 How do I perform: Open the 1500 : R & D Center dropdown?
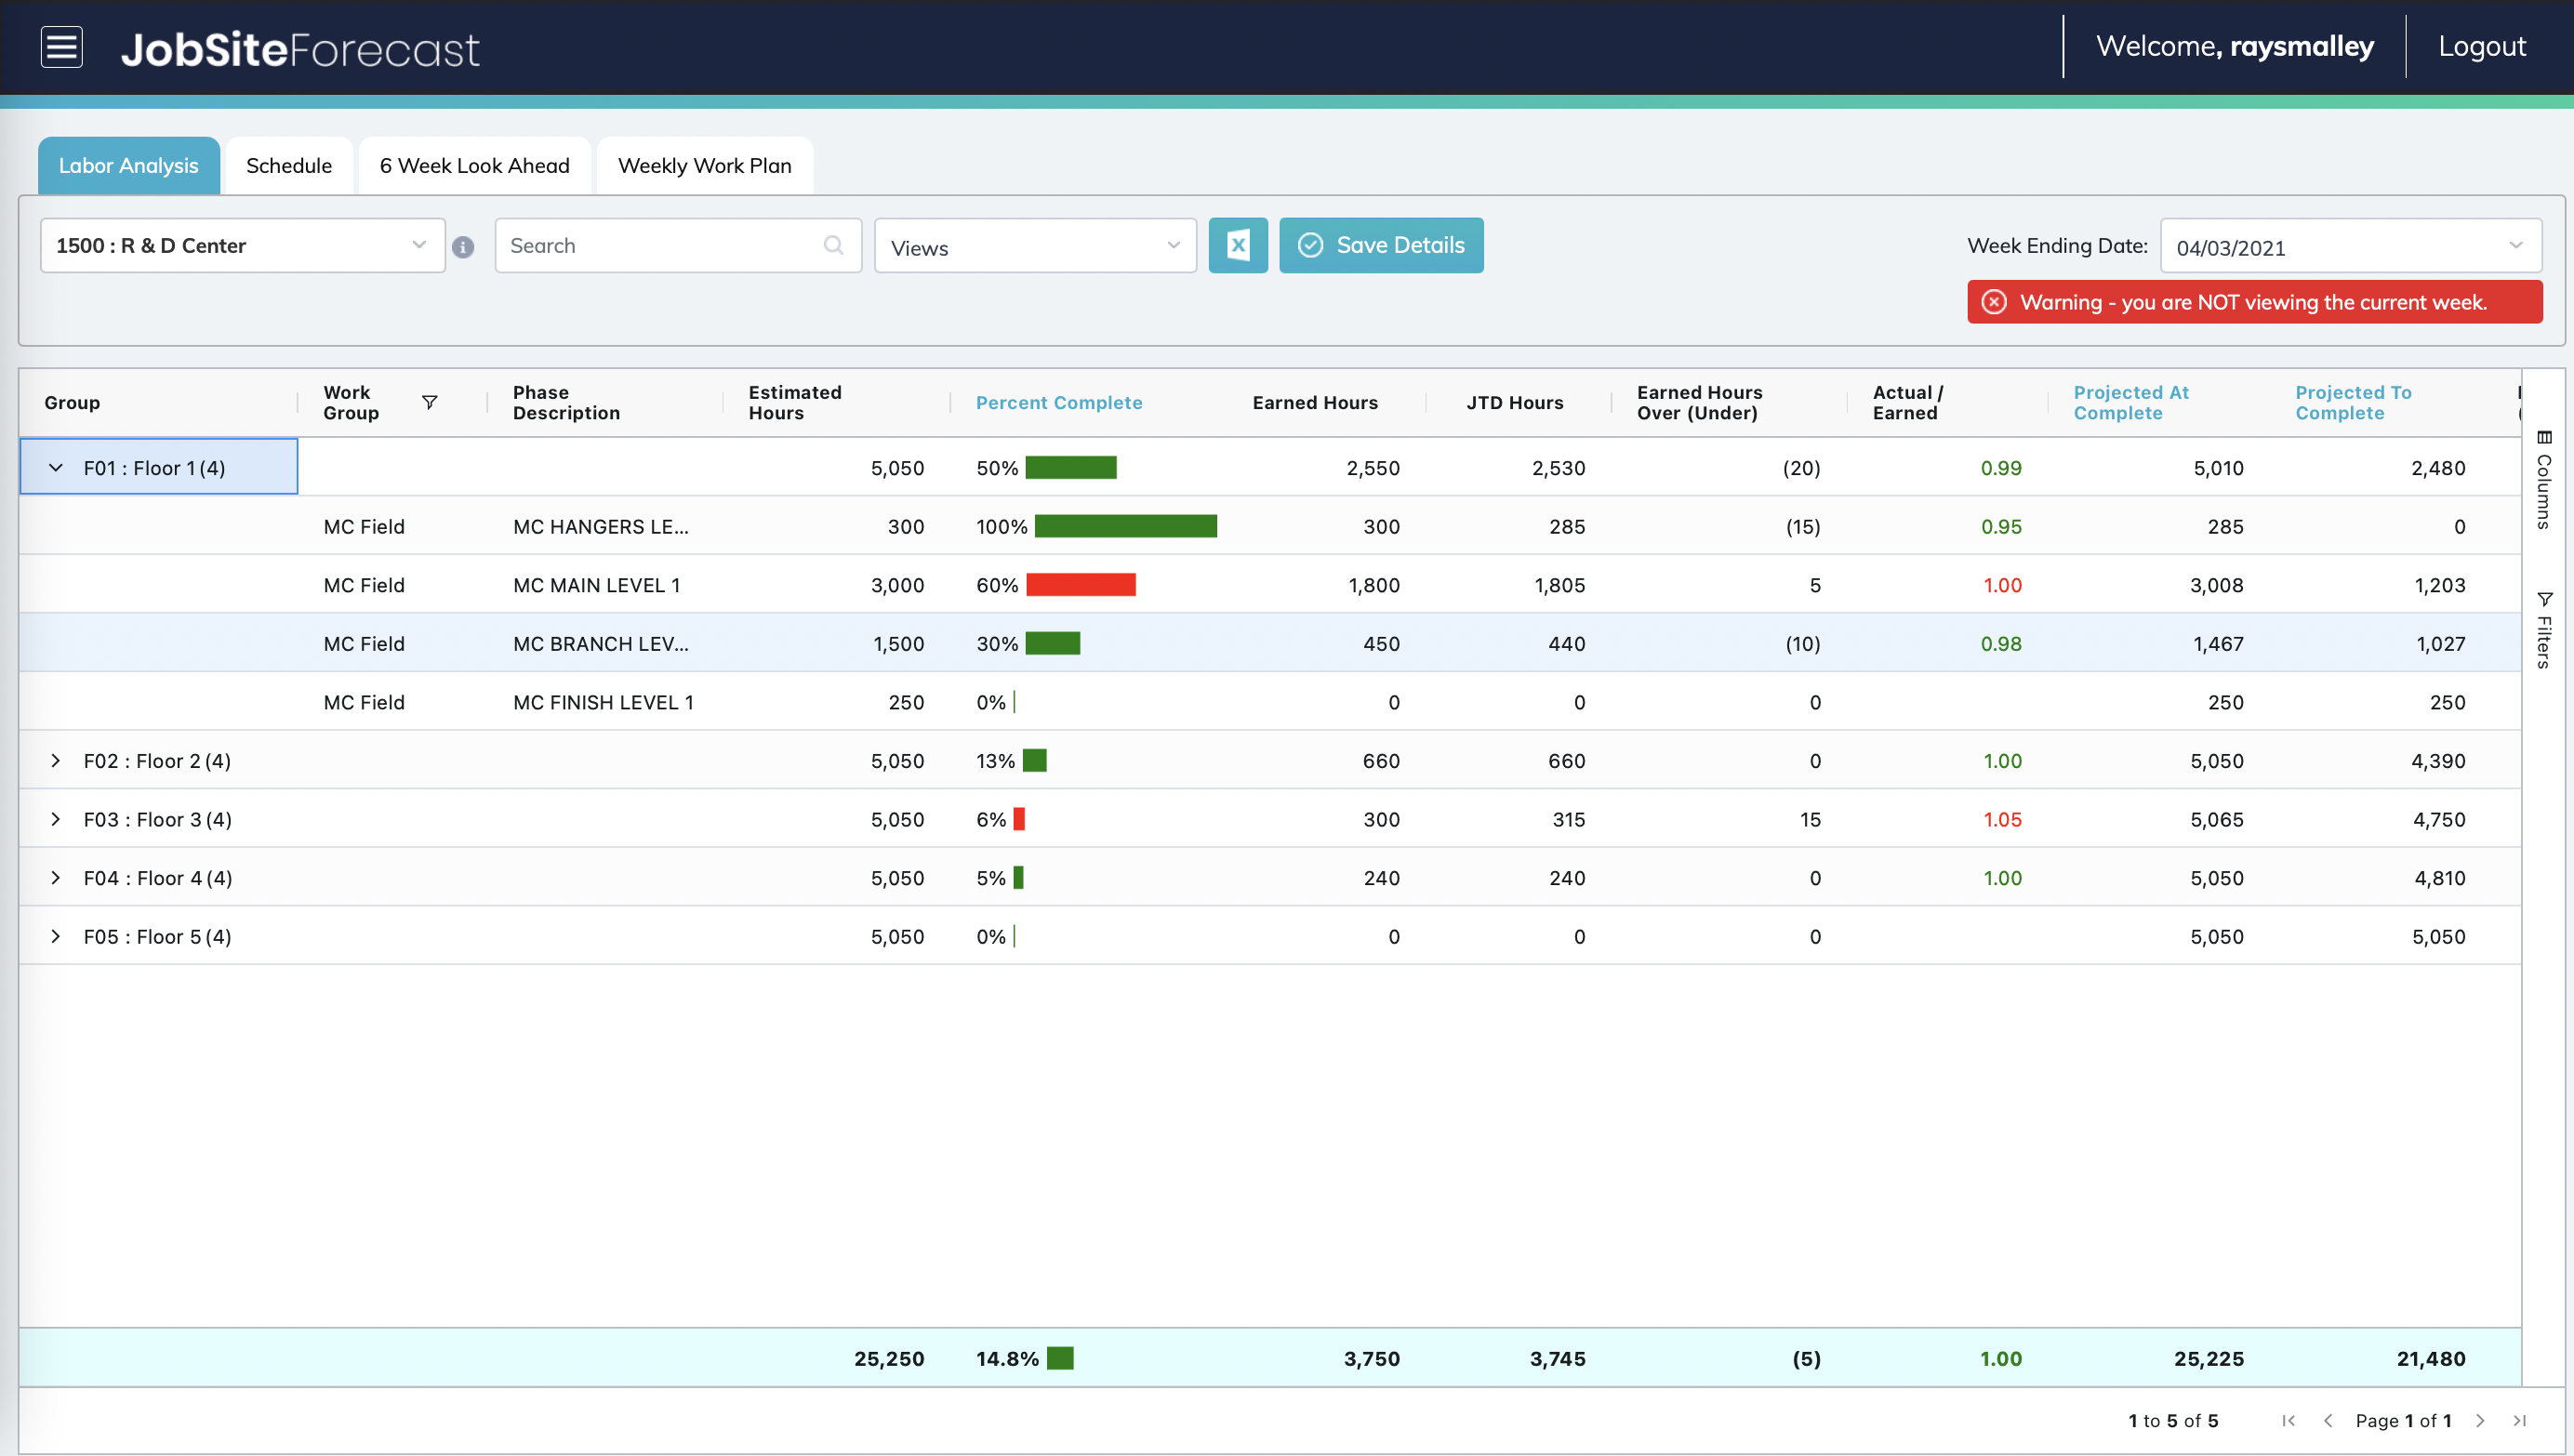click(242, 245)
